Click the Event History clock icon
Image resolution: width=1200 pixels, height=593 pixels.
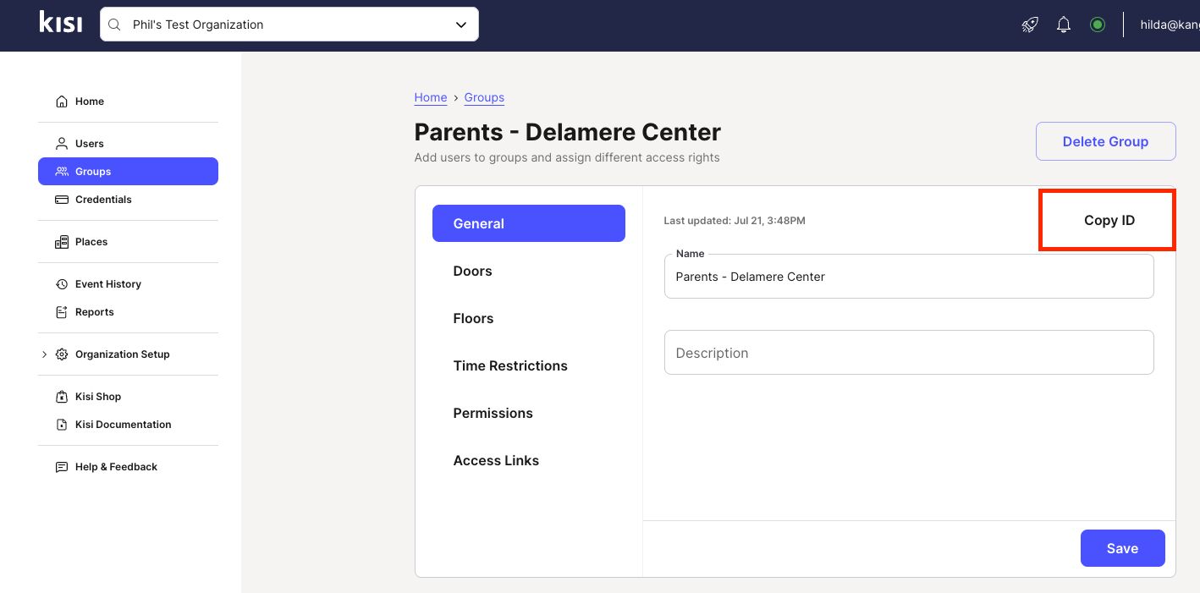62,284
